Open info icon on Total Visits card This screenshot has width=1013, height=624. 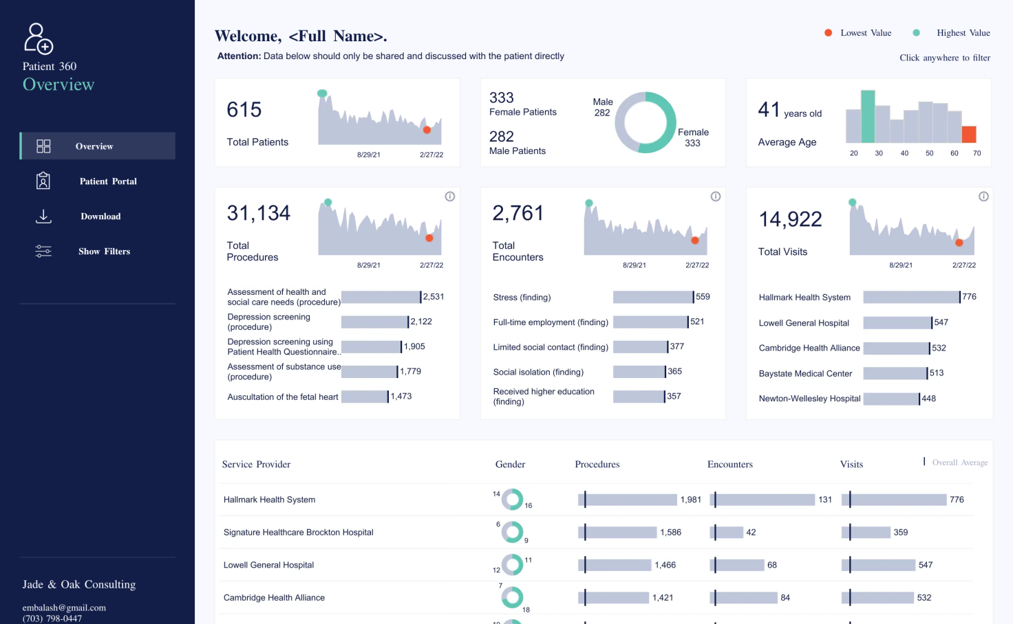984,197
